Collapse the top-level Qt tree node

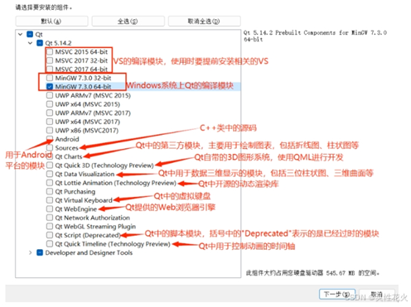21,34
